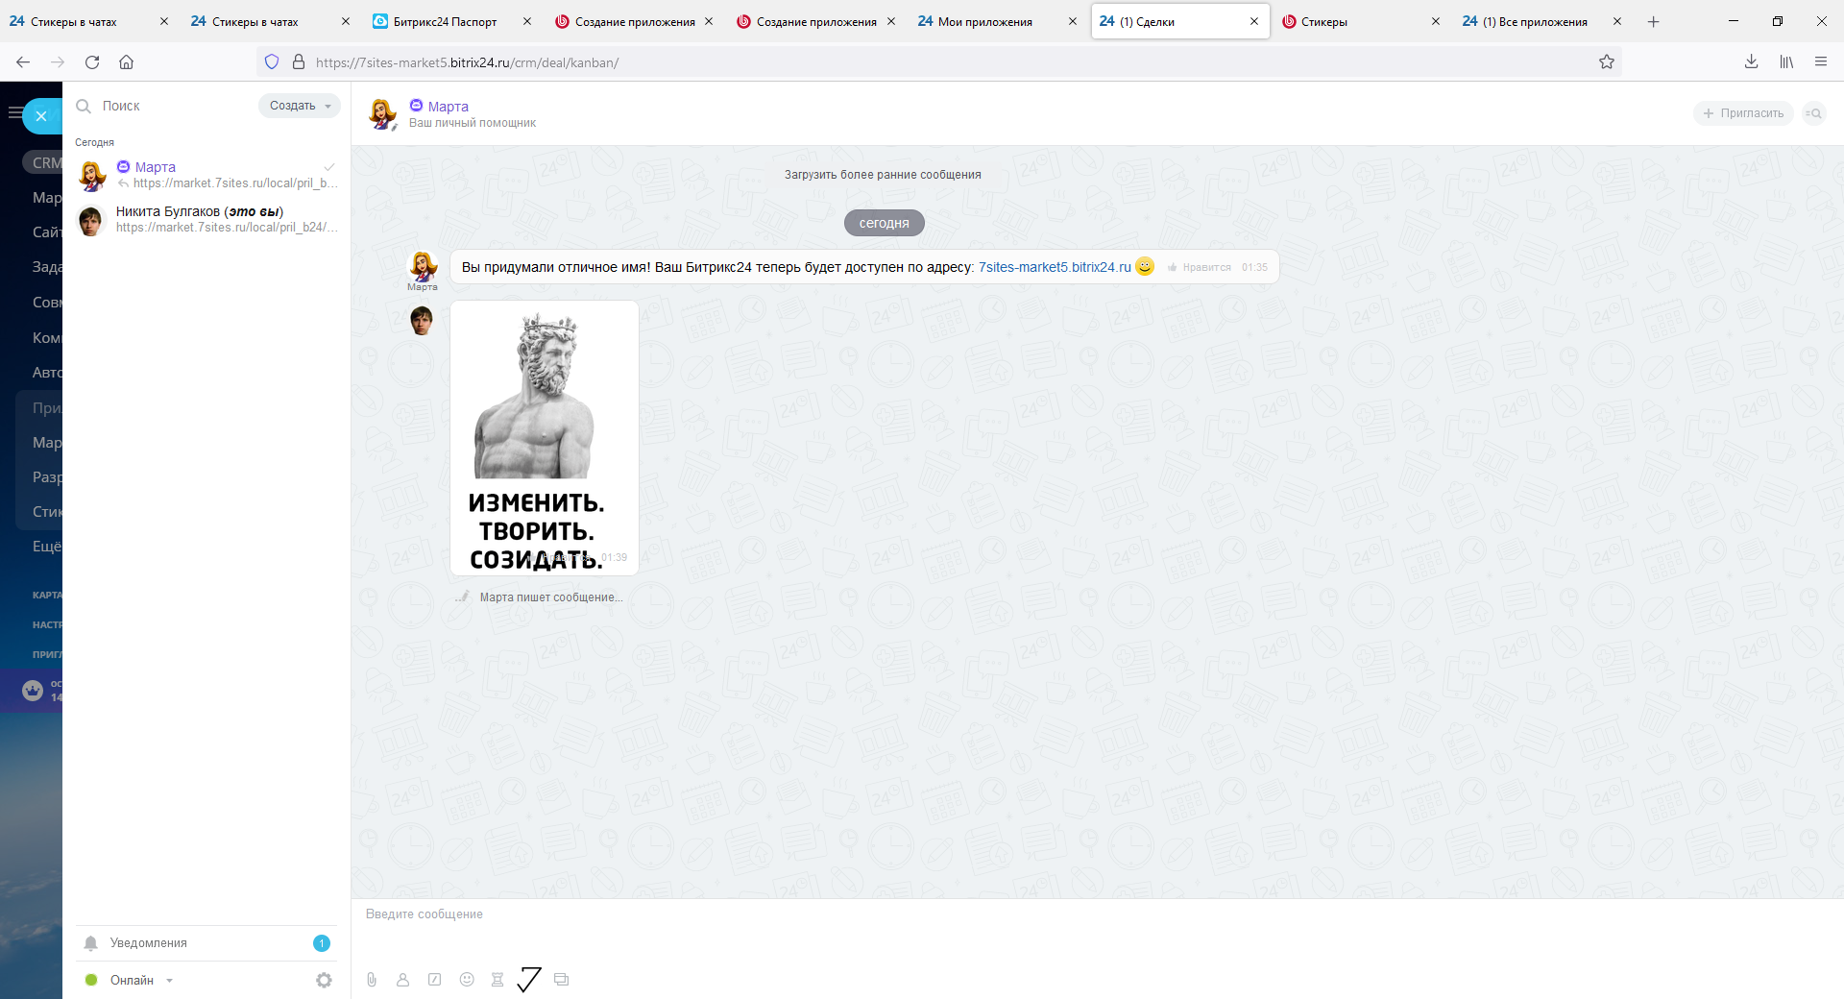1844x999 pixels.
Task: Click the notifications bell icon
Action: click(x=91, y=943)
